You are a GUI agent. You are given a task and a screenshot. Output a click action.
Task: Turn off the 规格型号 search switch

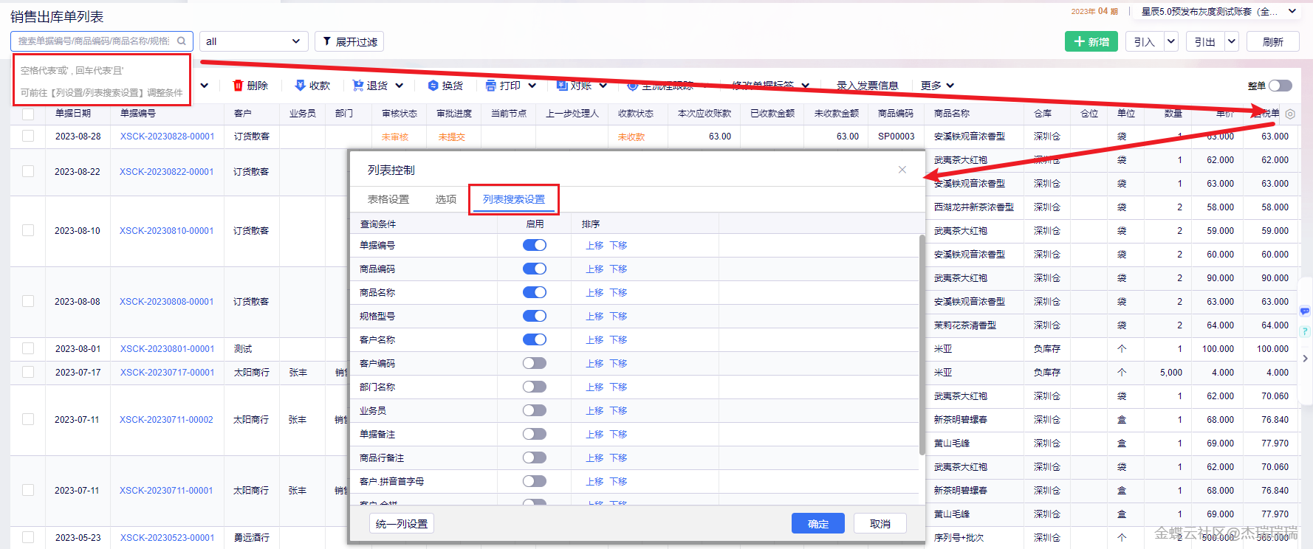coord(535,316)
